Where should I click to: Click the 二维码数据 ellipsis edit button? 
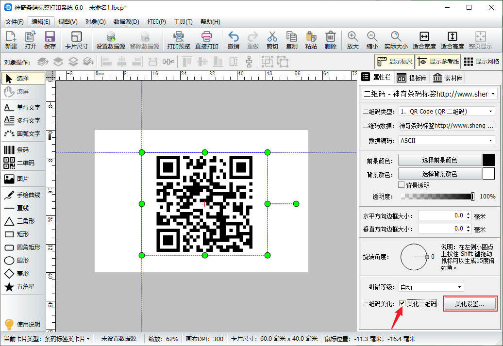click(490, 126)
